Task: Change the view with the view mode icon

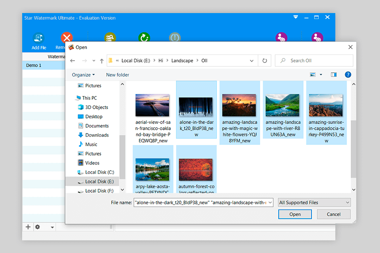Action: (x=313, y=75)
